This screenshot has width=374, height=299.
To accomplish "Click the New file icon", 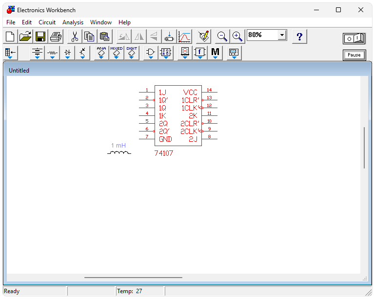I will point(10,37).
